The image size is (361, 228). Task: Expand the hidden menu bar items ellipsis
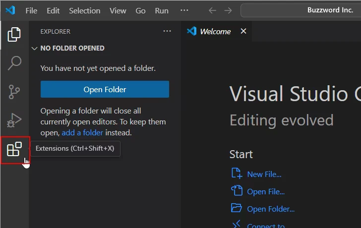coord(184,10)
